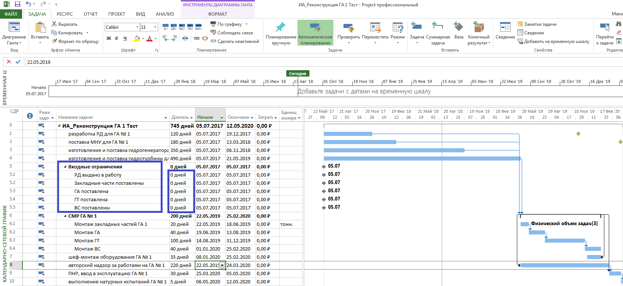The image size is (623, 286).
Task: Toggle bold Ж formatting
Action: click(109, 38)
